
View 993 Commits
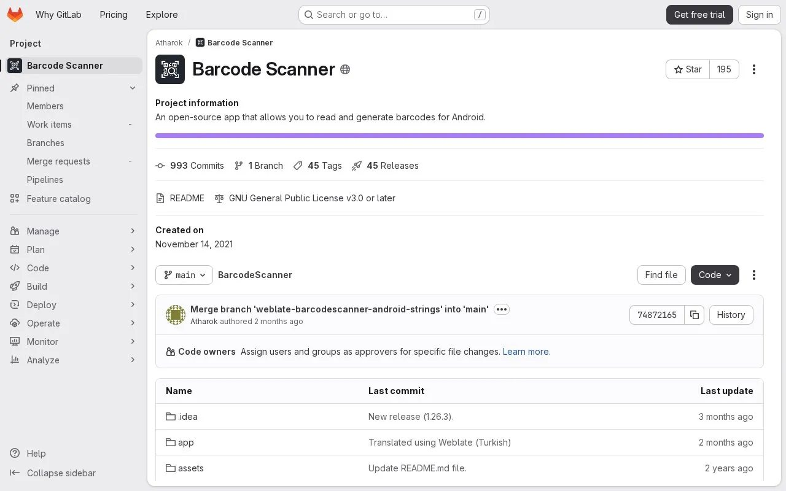[190, 166]
